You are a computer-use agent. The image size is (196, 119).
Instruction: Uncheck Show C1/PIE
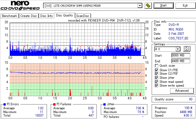point(156,70)
